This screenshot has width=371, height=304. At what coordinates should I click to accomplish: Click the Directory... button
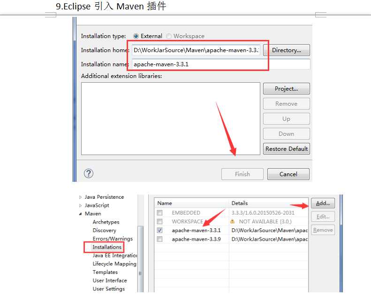click(286, 50)
